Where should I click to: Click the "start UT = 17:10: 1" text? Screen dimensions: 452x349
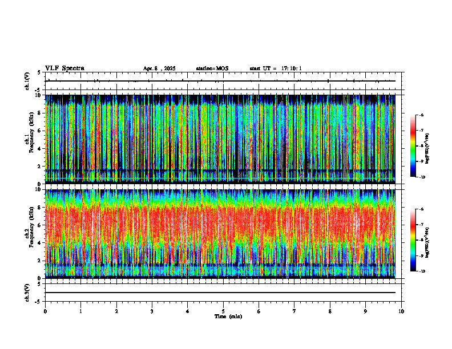point(276,68)
